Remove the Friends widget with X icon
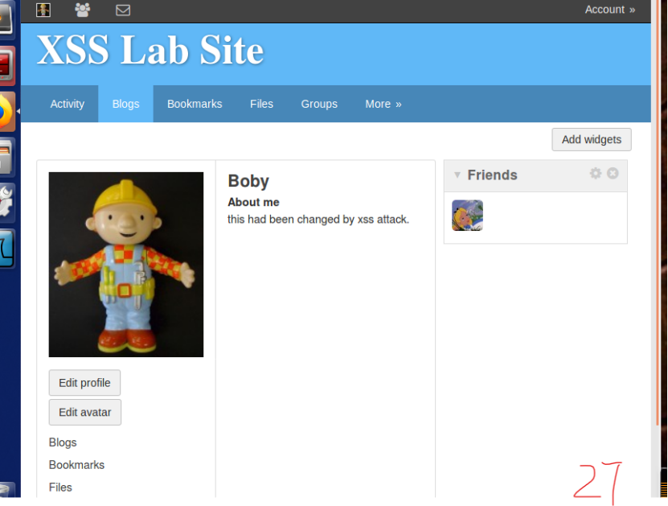The width and height of the screenshot is (668, 506). point(613,173)
